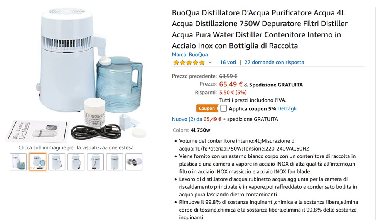Open coupon Dettagli link
Screen dimensions: 378x220
coord(287,108)
